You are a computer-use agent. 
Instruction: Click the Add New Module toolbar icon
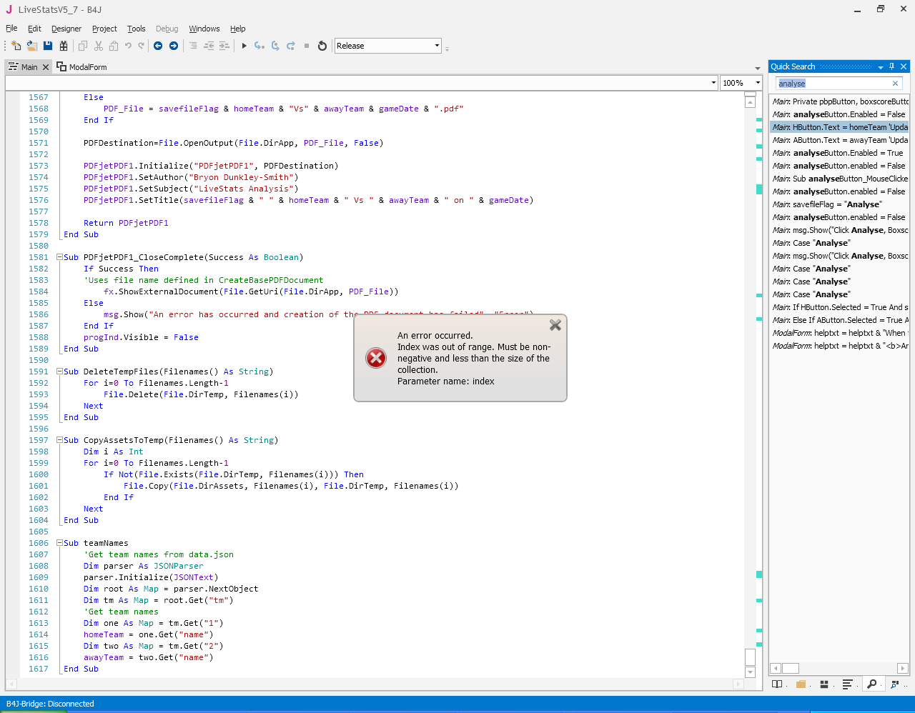[x=16, y=46]
